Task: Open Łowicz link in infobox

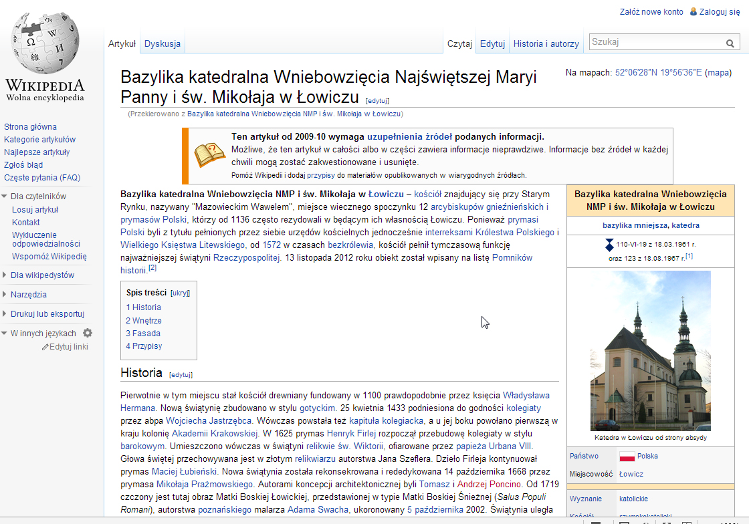Action: click(631, 475)
